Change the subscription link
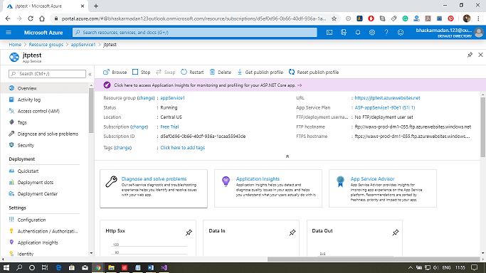This screenshot has width=486, height=273. pyautogui.click(x=139, y=127)
